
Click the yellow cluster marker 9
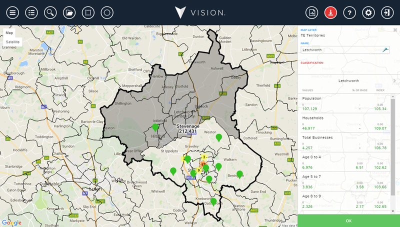198,170
